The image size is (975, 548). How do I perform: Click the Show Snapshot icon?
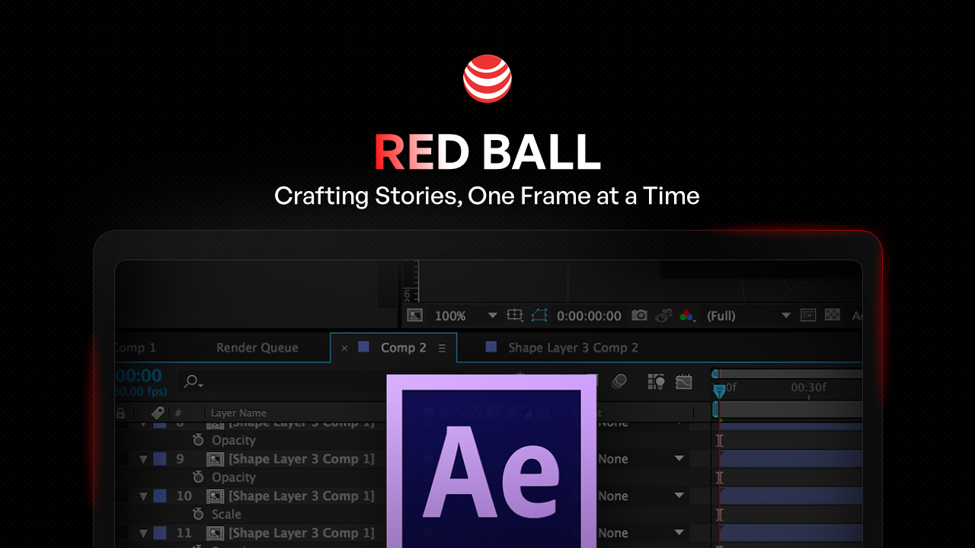click(664, 315)
